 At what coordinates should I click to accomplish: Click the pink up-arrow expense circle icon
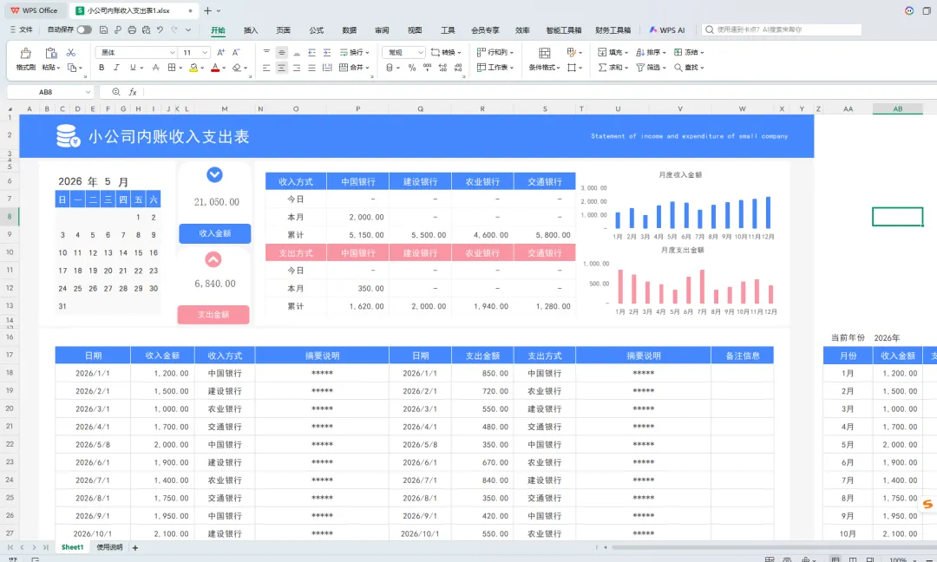click(213, 259)
